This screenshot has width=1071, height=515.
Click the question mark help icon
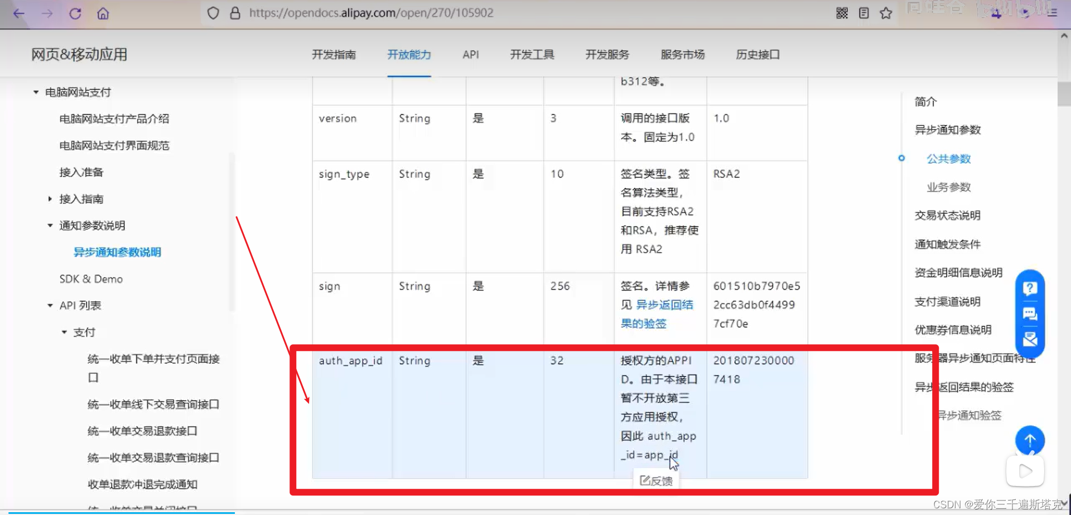pyautogui.click(x=1030, y=288)
